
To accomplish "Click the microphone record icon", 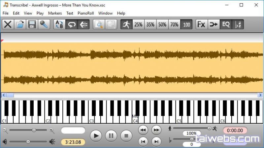I will pos(44,24).
